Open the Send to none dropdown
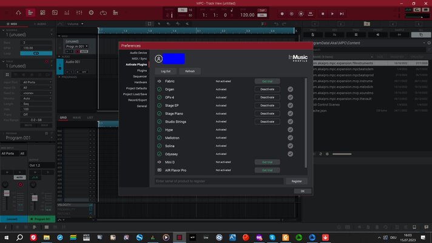The height and width of the screenshot is (243, 432). (37, 93)
